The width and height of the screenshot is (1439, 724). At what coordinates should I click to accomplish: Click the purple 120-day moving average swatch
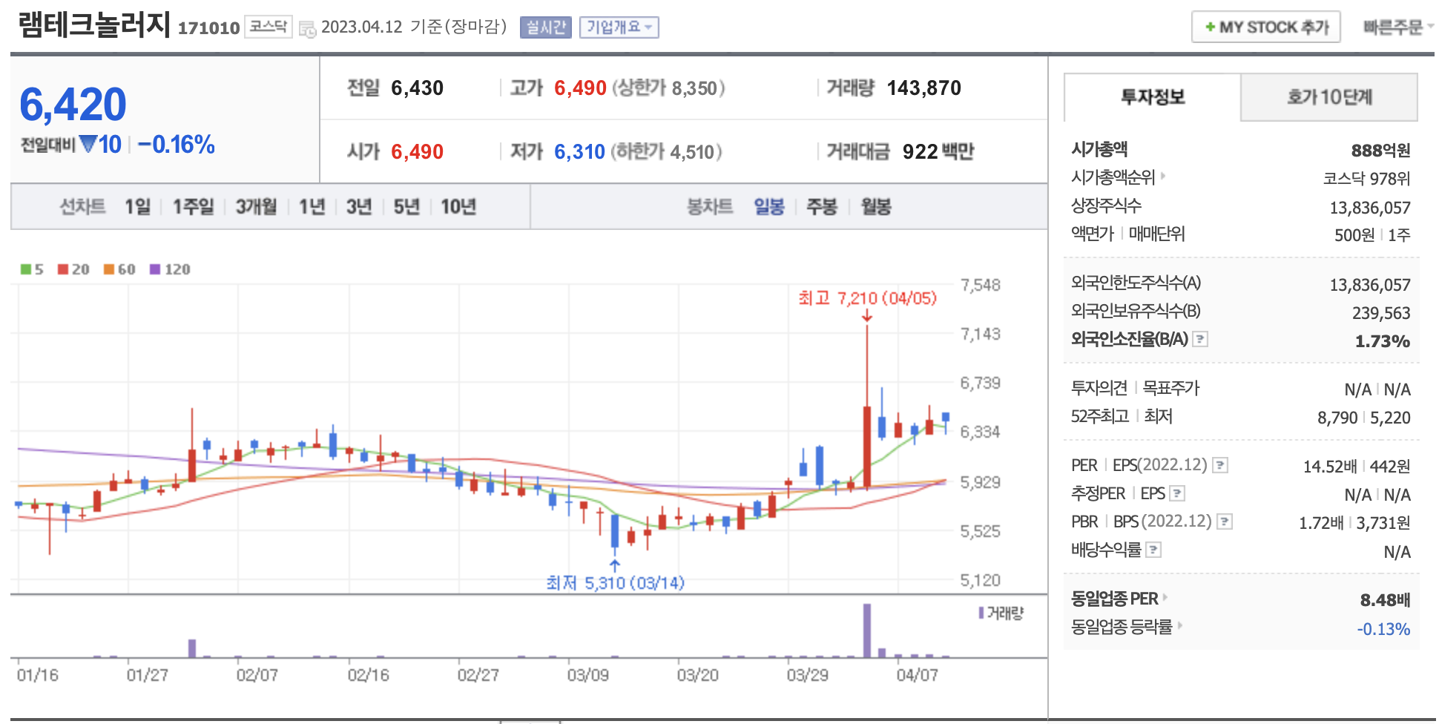155,269
